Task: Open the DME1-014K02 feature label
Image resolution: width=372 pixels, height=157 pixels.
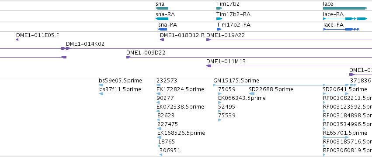Action: pos(85,44)
